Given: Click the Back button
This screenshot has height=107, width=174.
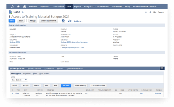Looking at the screenshot, I should [21, 21].
